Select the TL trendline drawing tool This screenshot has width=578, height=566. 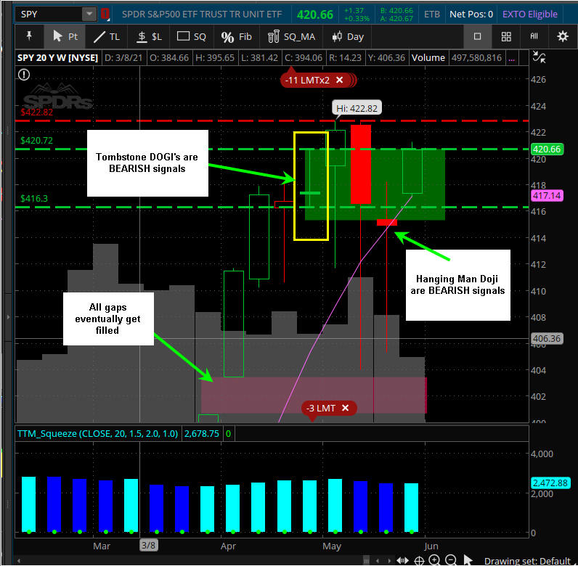pyautogui.click(x=106, y=36)
